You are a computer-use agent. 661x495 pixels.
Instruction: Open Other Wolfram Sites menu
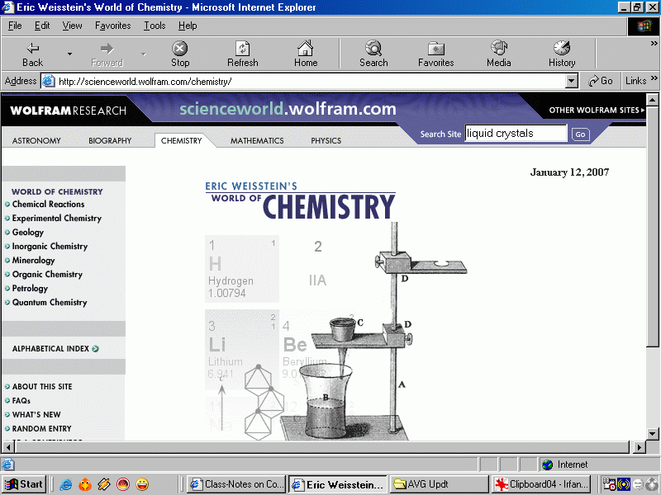(597, 110)
